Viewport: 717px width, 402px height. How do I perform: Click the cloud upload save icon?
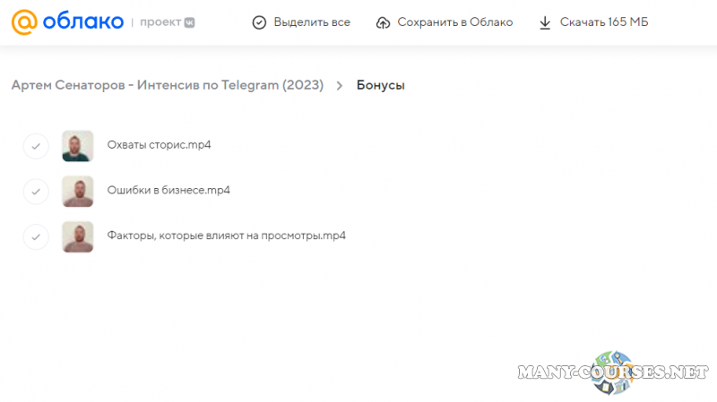(x=384, y=22)
